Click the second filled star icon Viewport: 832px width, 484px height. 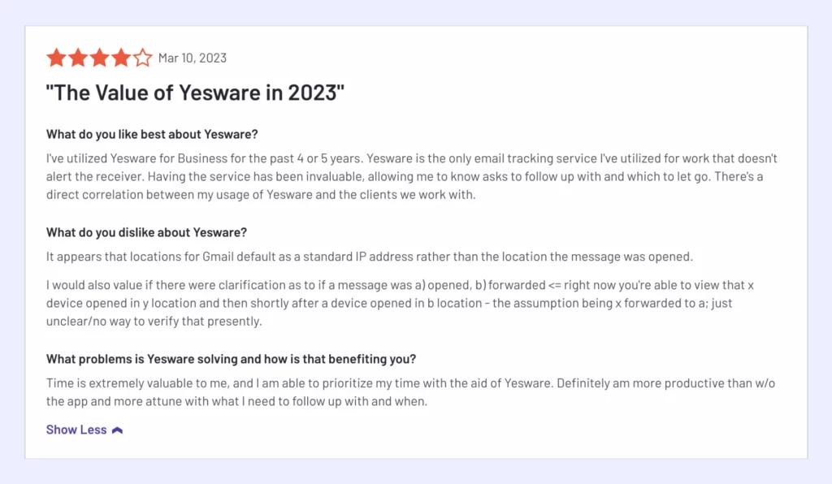77,58
